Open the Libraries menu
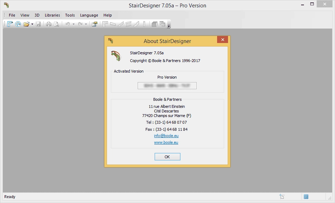Viewport: 335px width, 203px height. click(x=52, y=15)
